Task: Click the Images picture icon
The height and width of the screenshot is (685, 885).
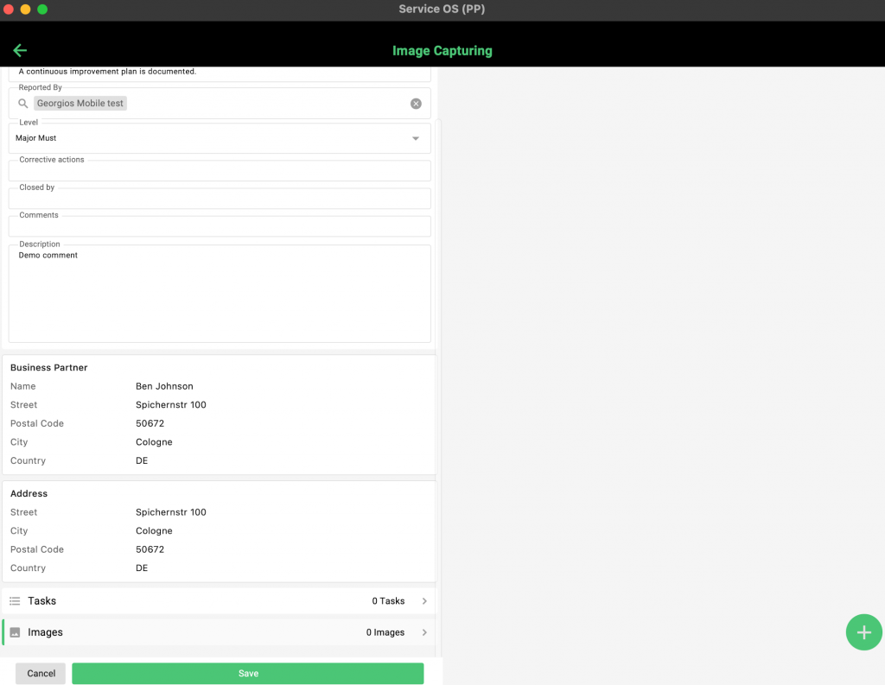Action: (15, 632)
